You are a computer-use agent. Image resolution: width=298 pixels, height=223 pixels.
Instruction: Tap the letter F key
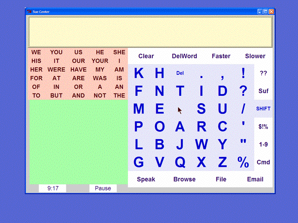pos(139,91)
